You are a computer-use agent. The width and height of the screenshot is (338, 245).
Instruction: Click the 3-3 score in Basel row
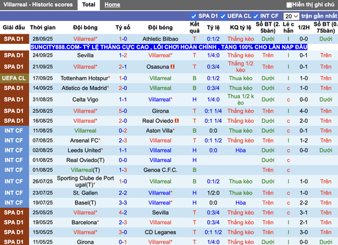(123, 202)
